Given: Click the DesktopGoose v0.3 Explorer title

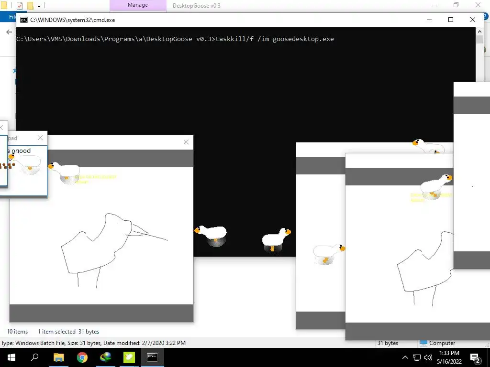Looking at the screenshot, I should click(197, 6).
